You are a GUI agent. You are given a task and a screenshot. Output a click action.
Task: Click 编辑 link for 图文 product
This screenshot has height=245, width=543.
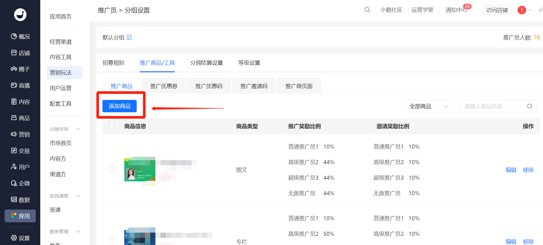pos(511,170)
